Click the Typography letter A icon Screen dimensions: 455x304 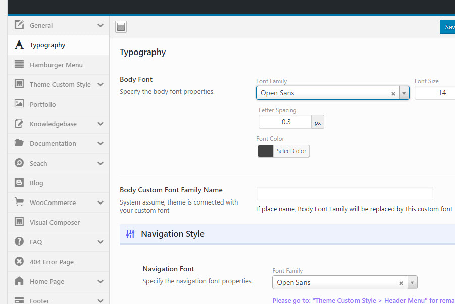pyautogui.click(x=19, y=45)
